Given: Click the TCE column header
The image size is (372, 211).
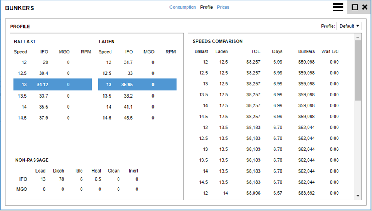Looking at the screenshot, I should [255, 51].
